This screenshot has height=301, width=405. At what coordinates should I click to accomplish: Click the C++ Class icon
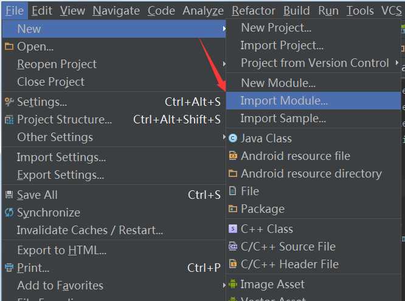pyautogui.click(x=232, y=229)
